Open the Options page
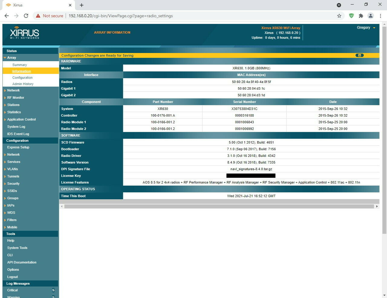This screenshot has height=298, width=387. click(x=13, y=270)
